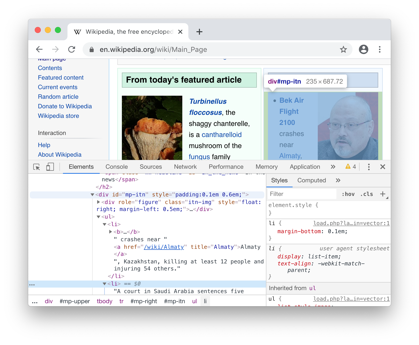Reload the Wikipedia page
Image resolution: width=419 pixels, height=345 pixels.
coord(72,50)
